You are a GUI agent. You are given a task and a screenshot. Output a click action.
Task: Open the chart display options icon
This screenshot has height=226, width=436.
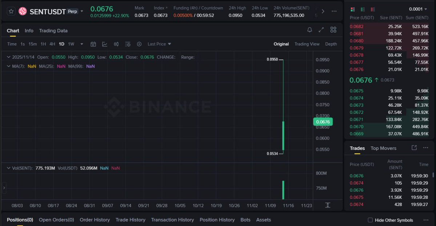pyautogui.click(x=128, y=44)
